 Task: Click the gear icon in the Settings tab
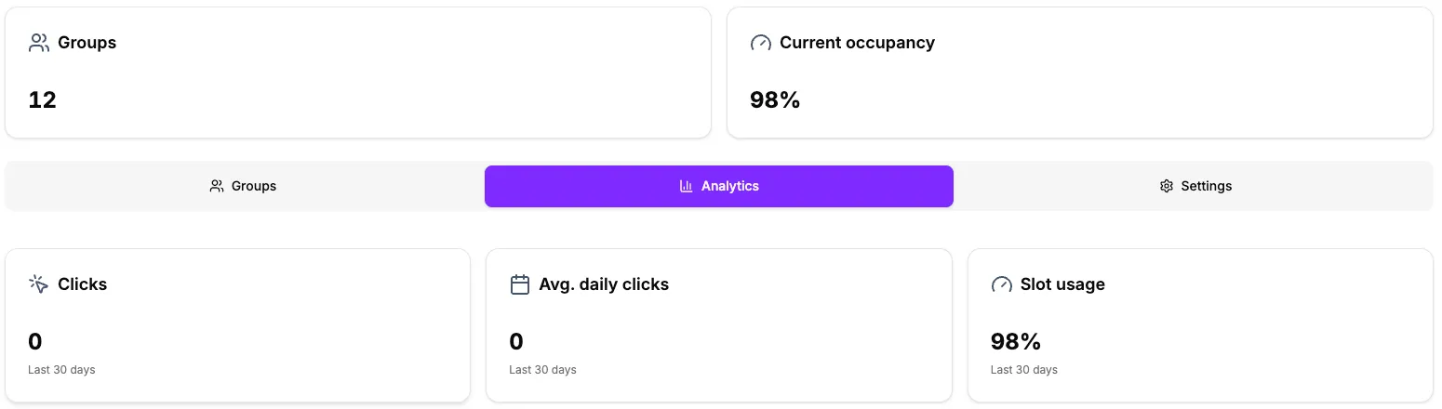(1167, 186)
